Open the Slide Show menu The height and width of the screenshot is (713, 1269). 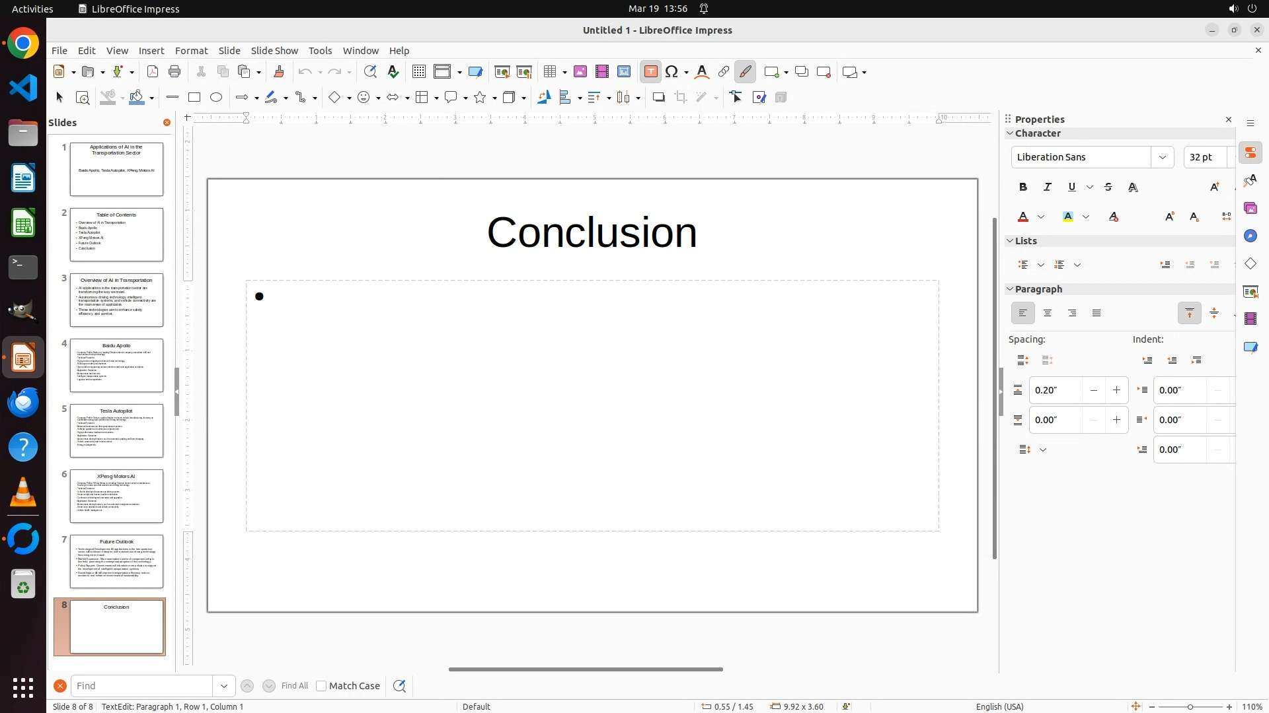(x=274, y=51)
